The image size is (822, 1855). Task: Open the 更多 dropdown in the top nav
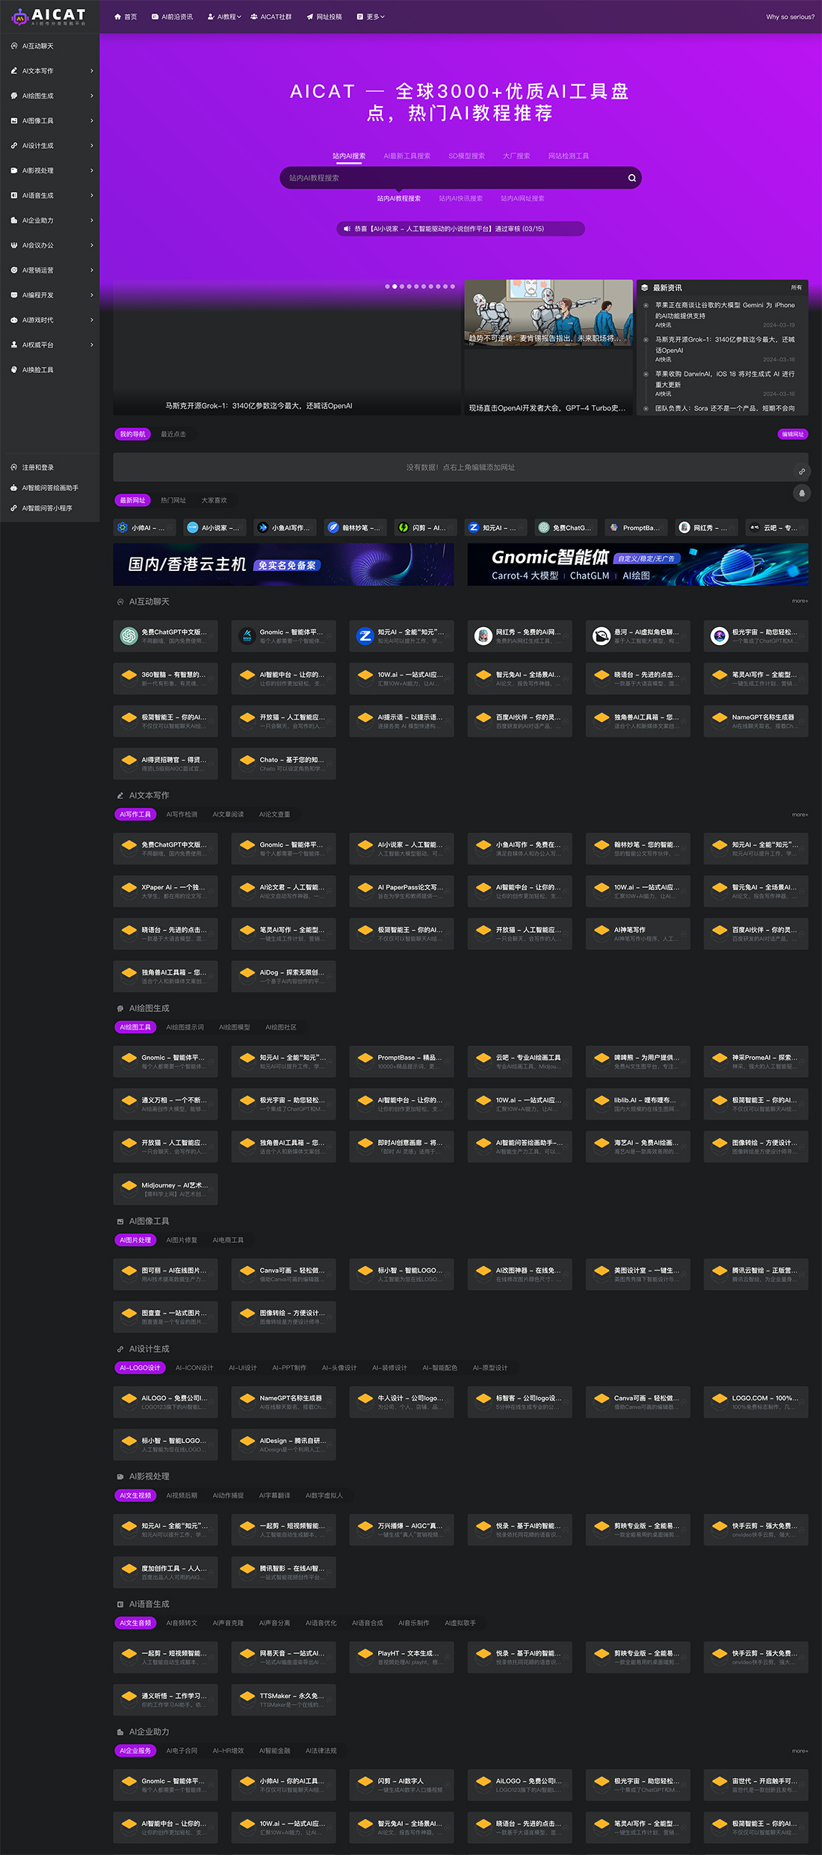(x=371, y=16)
